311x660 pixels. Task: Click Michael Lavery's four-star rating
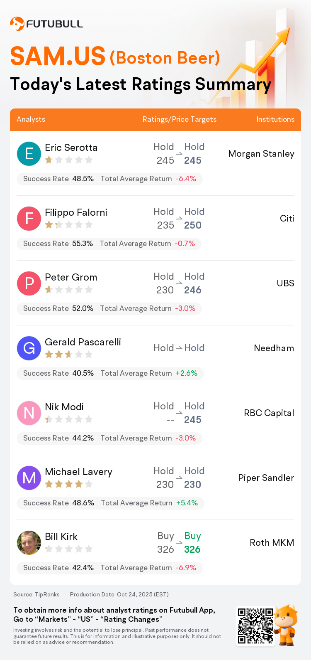(x=69, y=484)
